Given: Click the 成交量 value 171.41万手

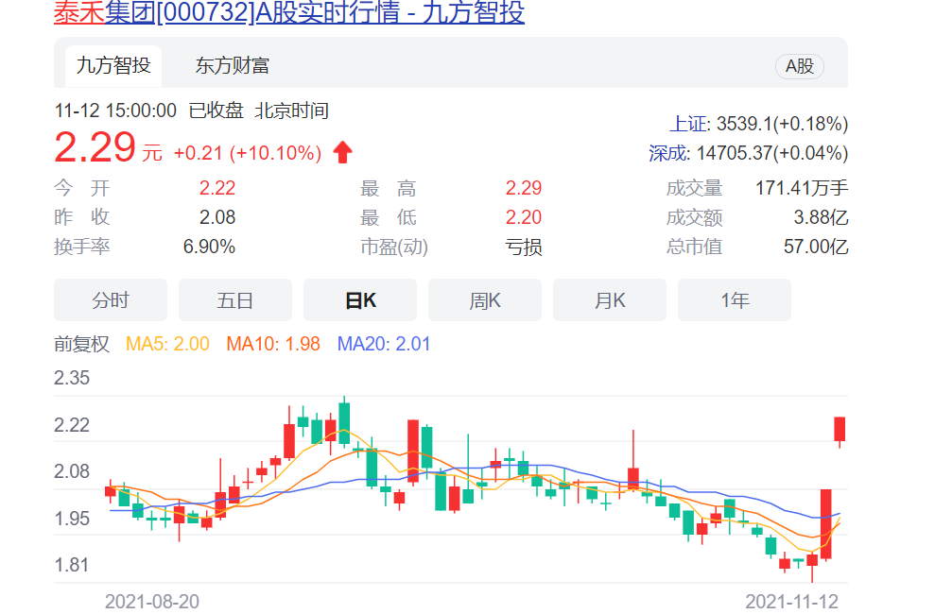Looking at the screenshot, I should click(802, 188).
